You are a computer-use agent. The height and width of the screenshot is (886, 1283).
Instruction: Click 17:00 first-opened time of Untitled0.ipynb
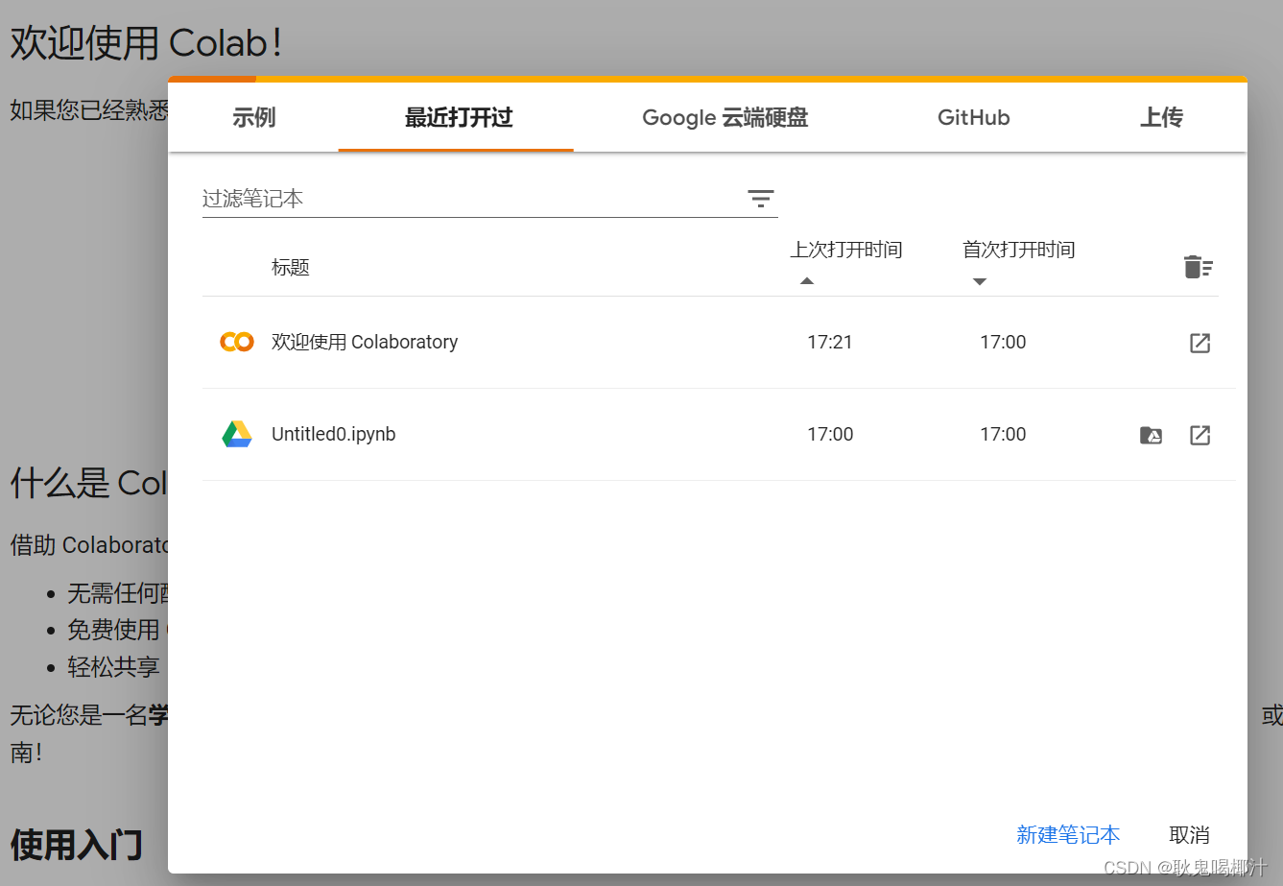[x=1003, y=434]
